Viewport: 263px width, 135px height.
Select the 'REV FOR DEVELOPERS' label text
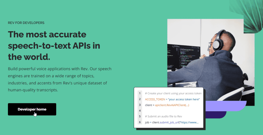(x=26, y=23)
